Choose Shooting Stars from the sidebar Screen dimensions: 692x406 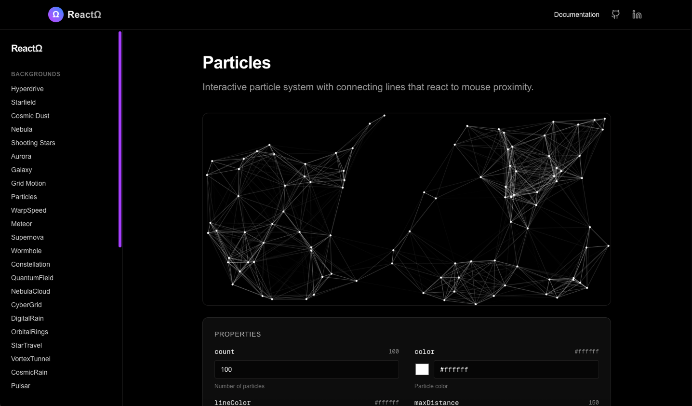33,143
